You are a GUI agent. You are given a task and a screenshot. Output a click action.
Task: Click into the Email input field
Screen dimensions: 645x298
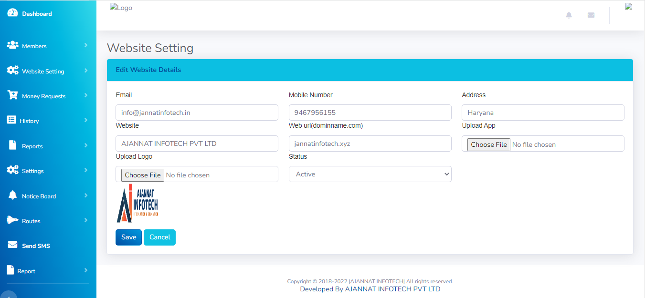[197, 113]
